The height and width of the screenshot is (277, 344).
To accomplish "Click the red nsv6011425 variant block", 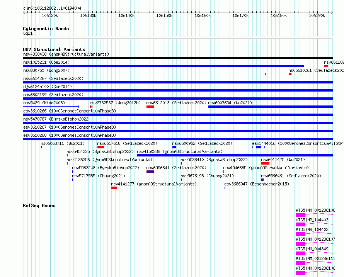I will click(265, 164).
